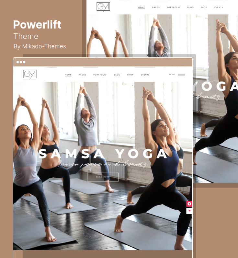This screenshot has width=238, height=258.
Task: Open PORTFOLIO in the front navigation menu
Action: (x=100, y=75)
